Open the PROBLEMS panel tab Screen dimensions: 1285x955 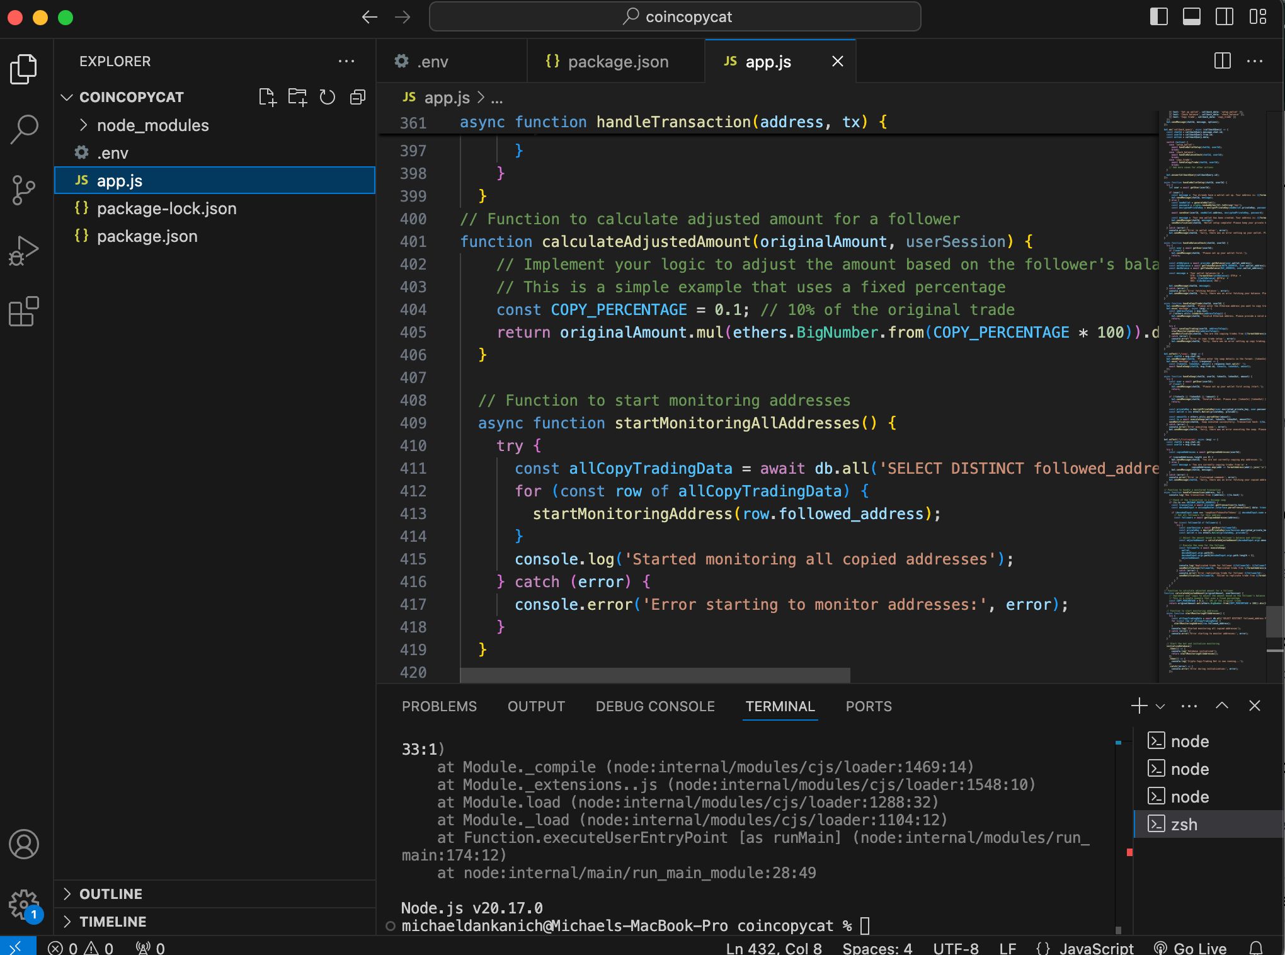click(439, 706)
